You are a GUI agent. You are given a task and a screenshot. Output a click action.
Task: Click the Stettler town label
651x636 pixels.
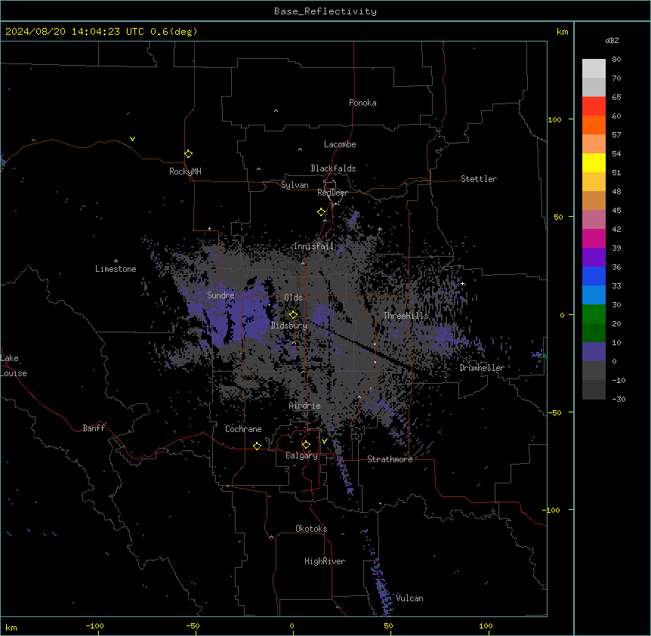click(x=479, y=179)
